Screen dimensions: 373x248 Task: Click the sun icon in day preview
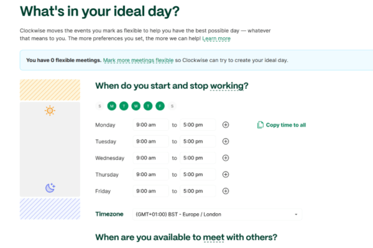(50, 111)
